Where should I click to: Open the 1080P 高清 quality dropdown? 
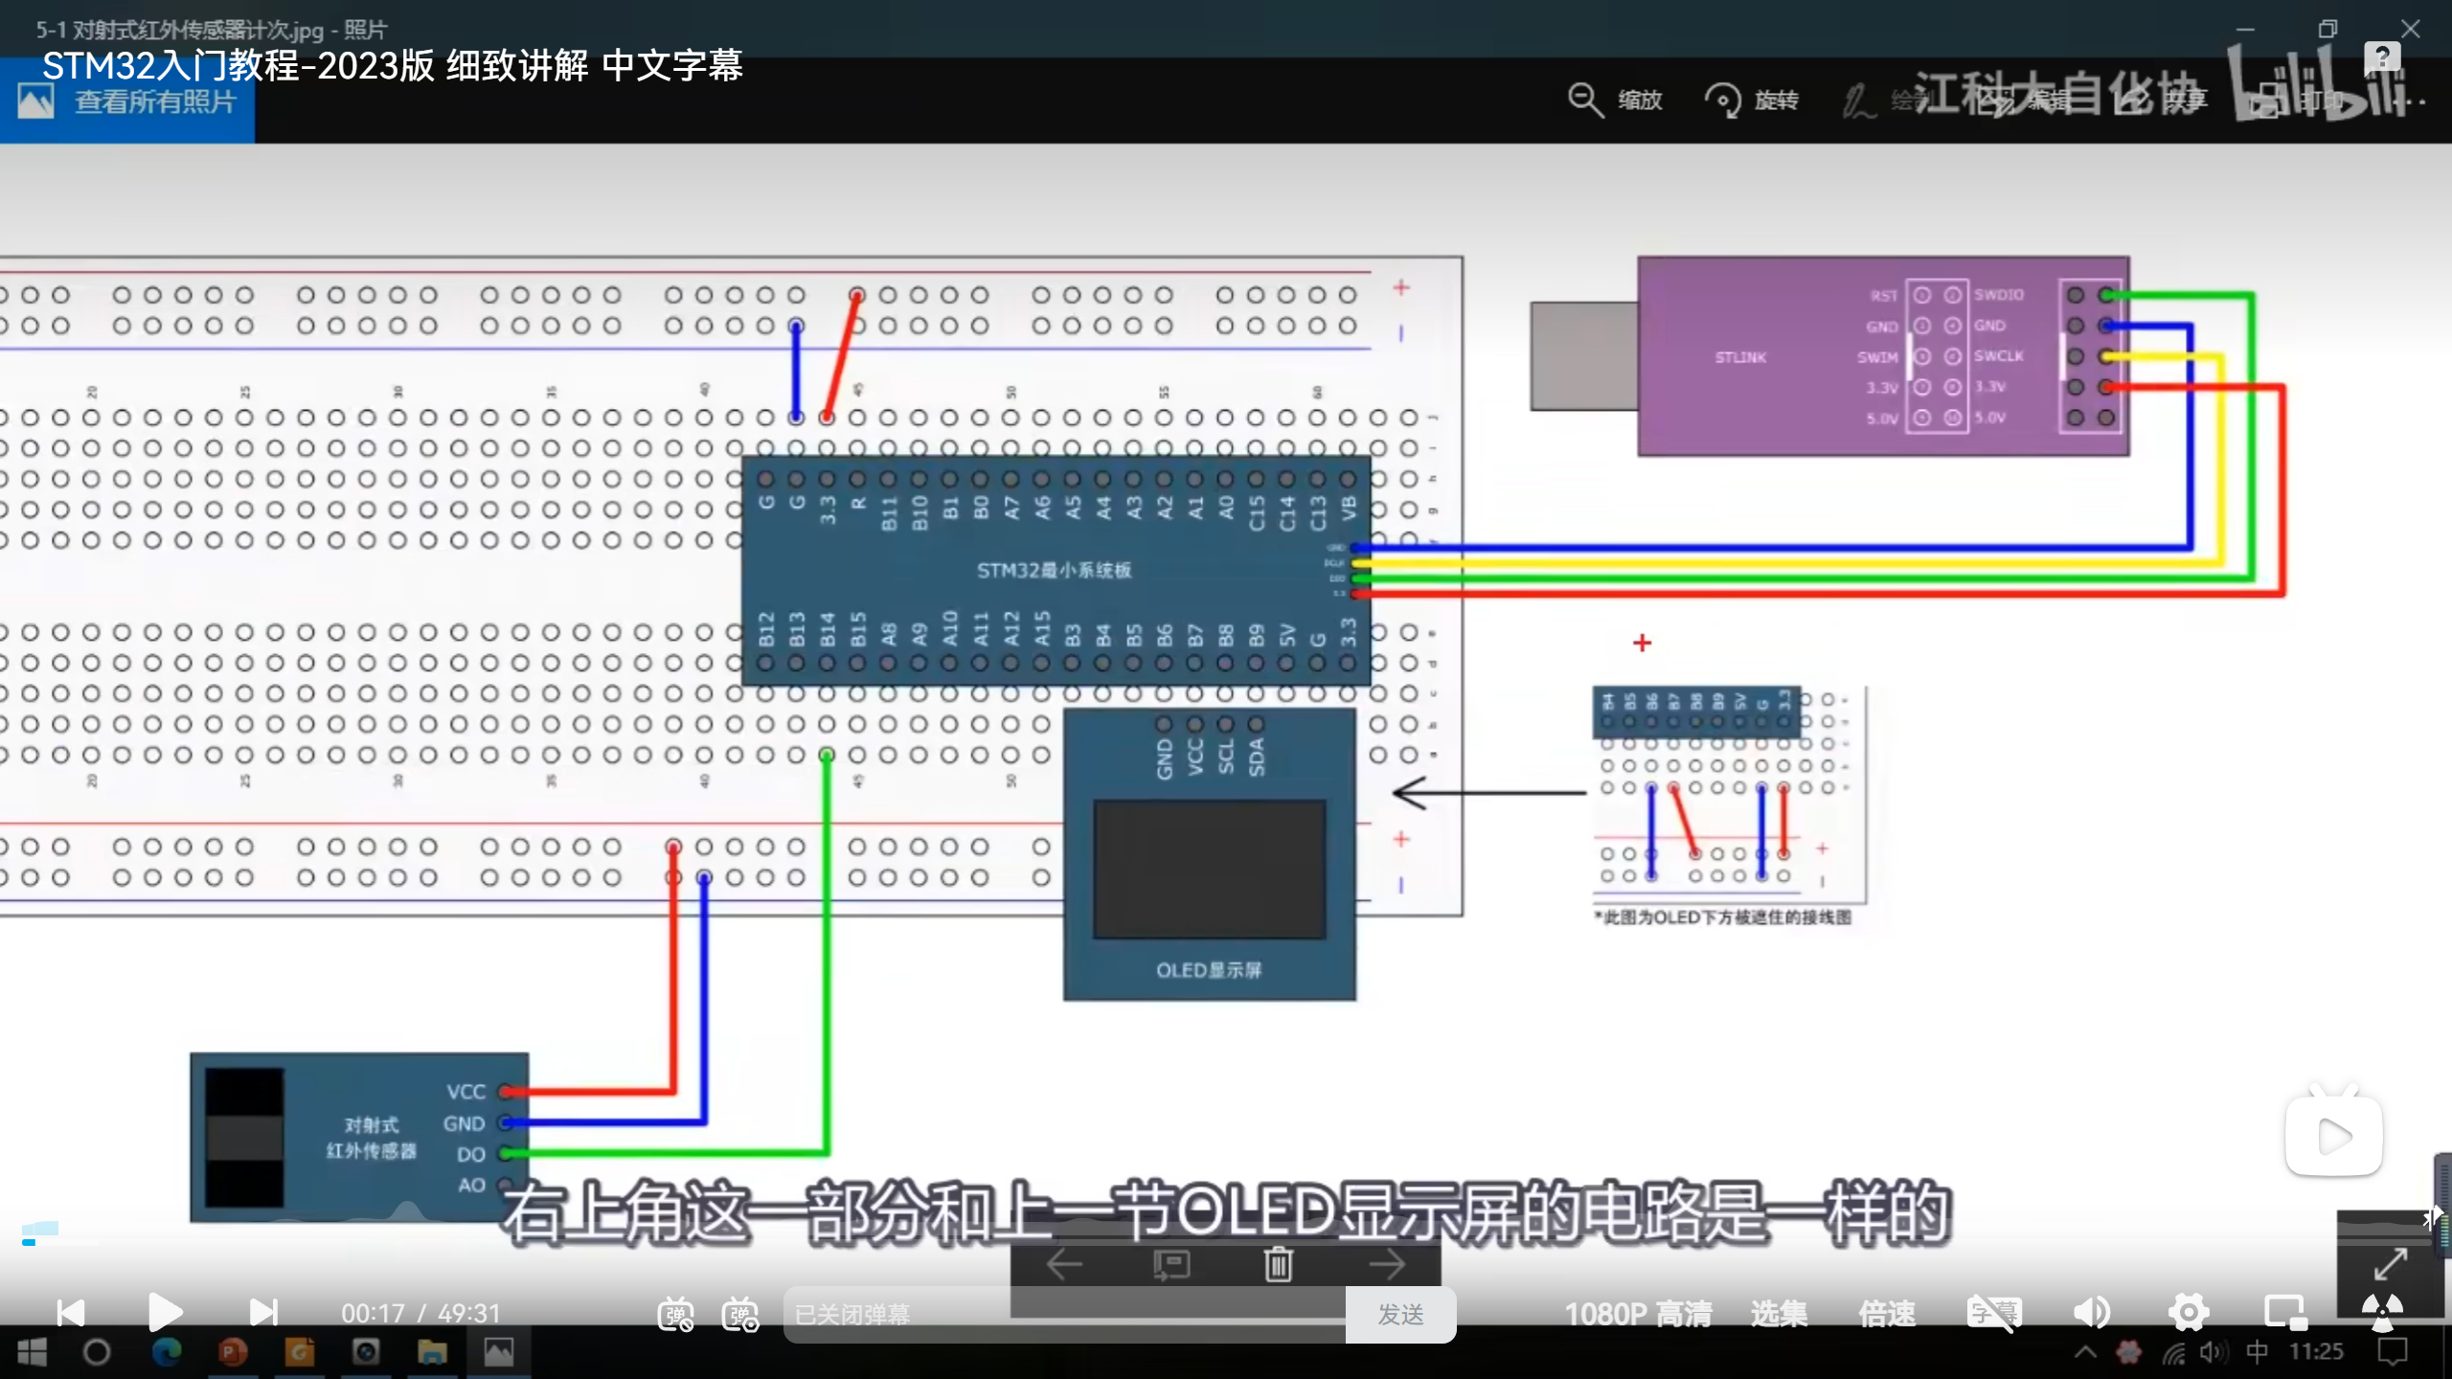1638,1314
